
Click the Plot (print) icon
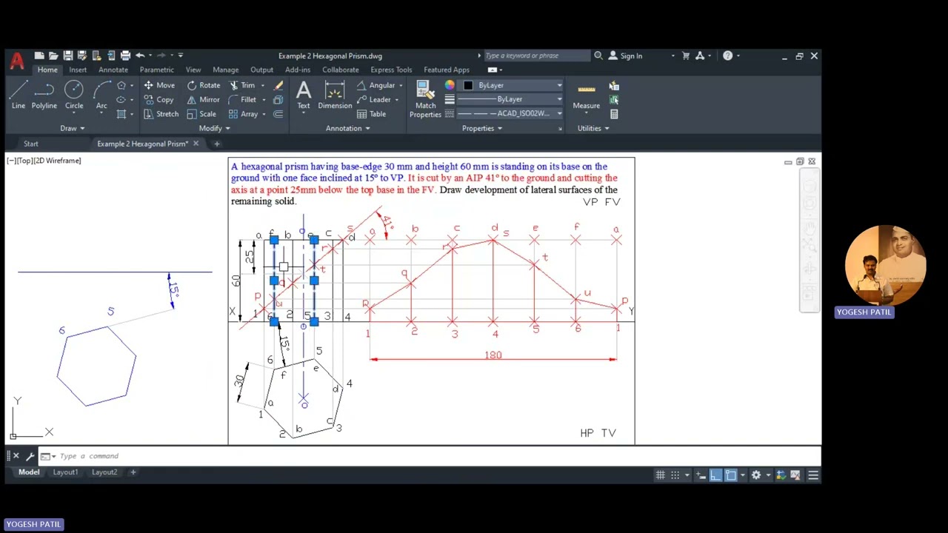tap(125, 56)
